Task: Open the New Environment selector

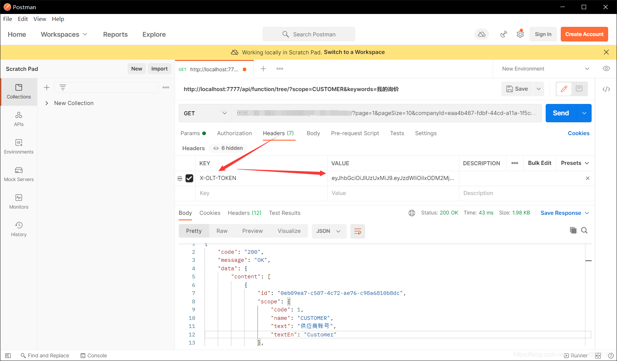Action: coord(546,69)
